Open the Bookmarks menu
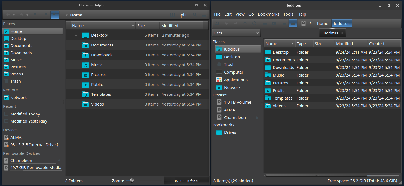This screenshot has height=186, width=404. (268, 14)
